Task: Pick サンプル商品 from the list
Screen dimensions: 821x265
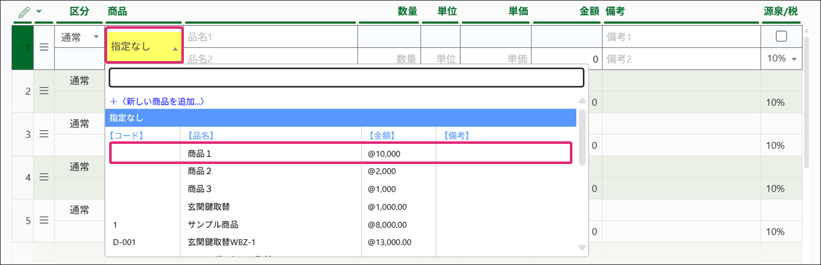Action: click(213, 225)
